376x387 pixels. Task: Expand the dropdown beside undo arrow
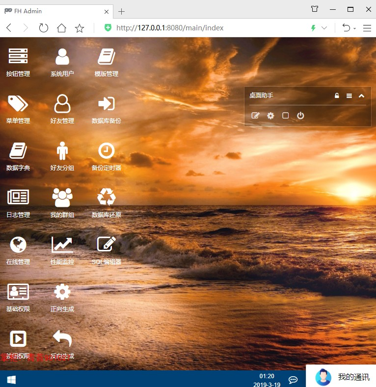tap(355, 28)
